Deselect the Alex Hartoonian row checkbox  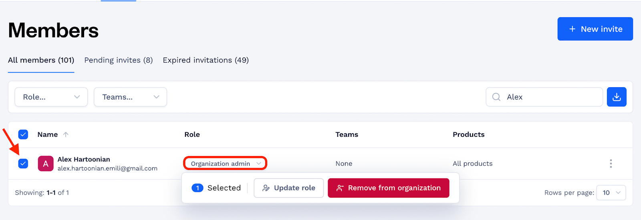tap(23, 164)
